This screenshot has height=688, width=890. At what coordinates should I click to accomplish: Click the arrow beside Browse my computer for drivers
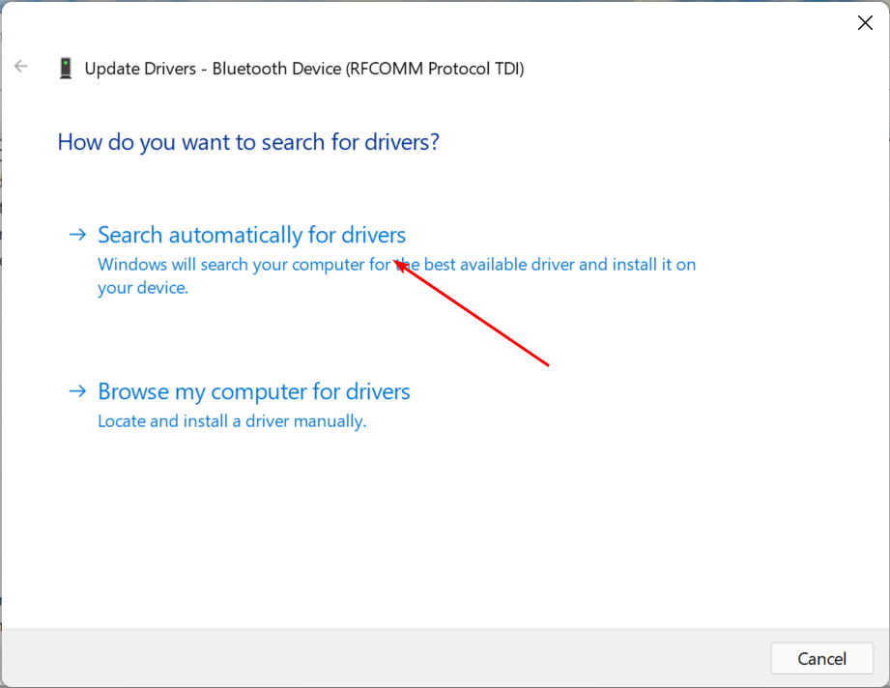click(77, 391)
